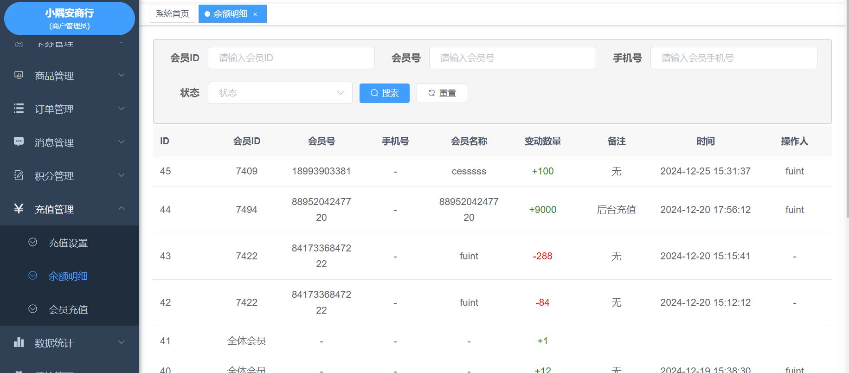Click the circle icon beside 充值设置
The image size is (849, 373).
pos(32,242)
